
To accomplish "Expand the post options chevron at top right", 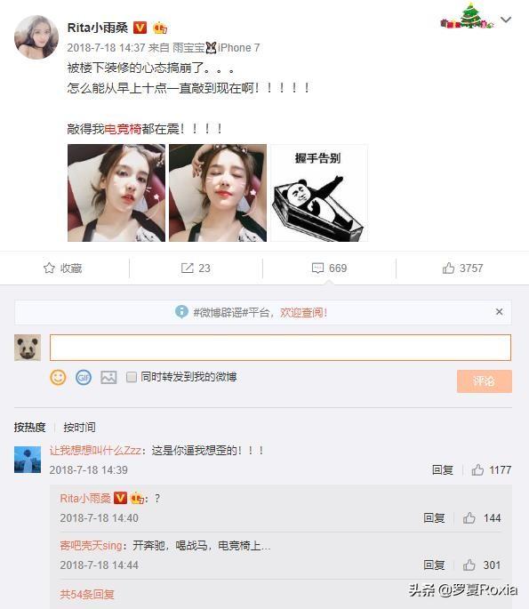I will pyautogui.click(x=506, y=20).
